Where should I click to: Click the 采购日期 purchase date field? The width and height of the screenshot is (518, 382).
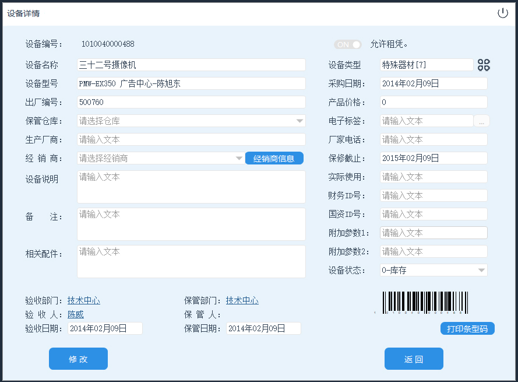pos(434,83)
